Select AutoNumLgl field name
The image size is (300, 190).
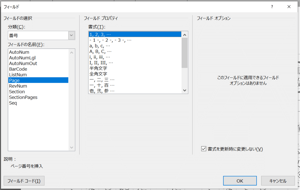38,58
